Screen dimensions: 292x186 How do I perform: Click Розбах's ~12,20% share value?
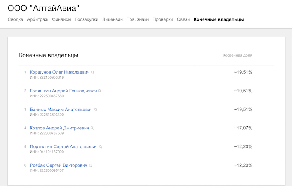(x=243, y=165)
